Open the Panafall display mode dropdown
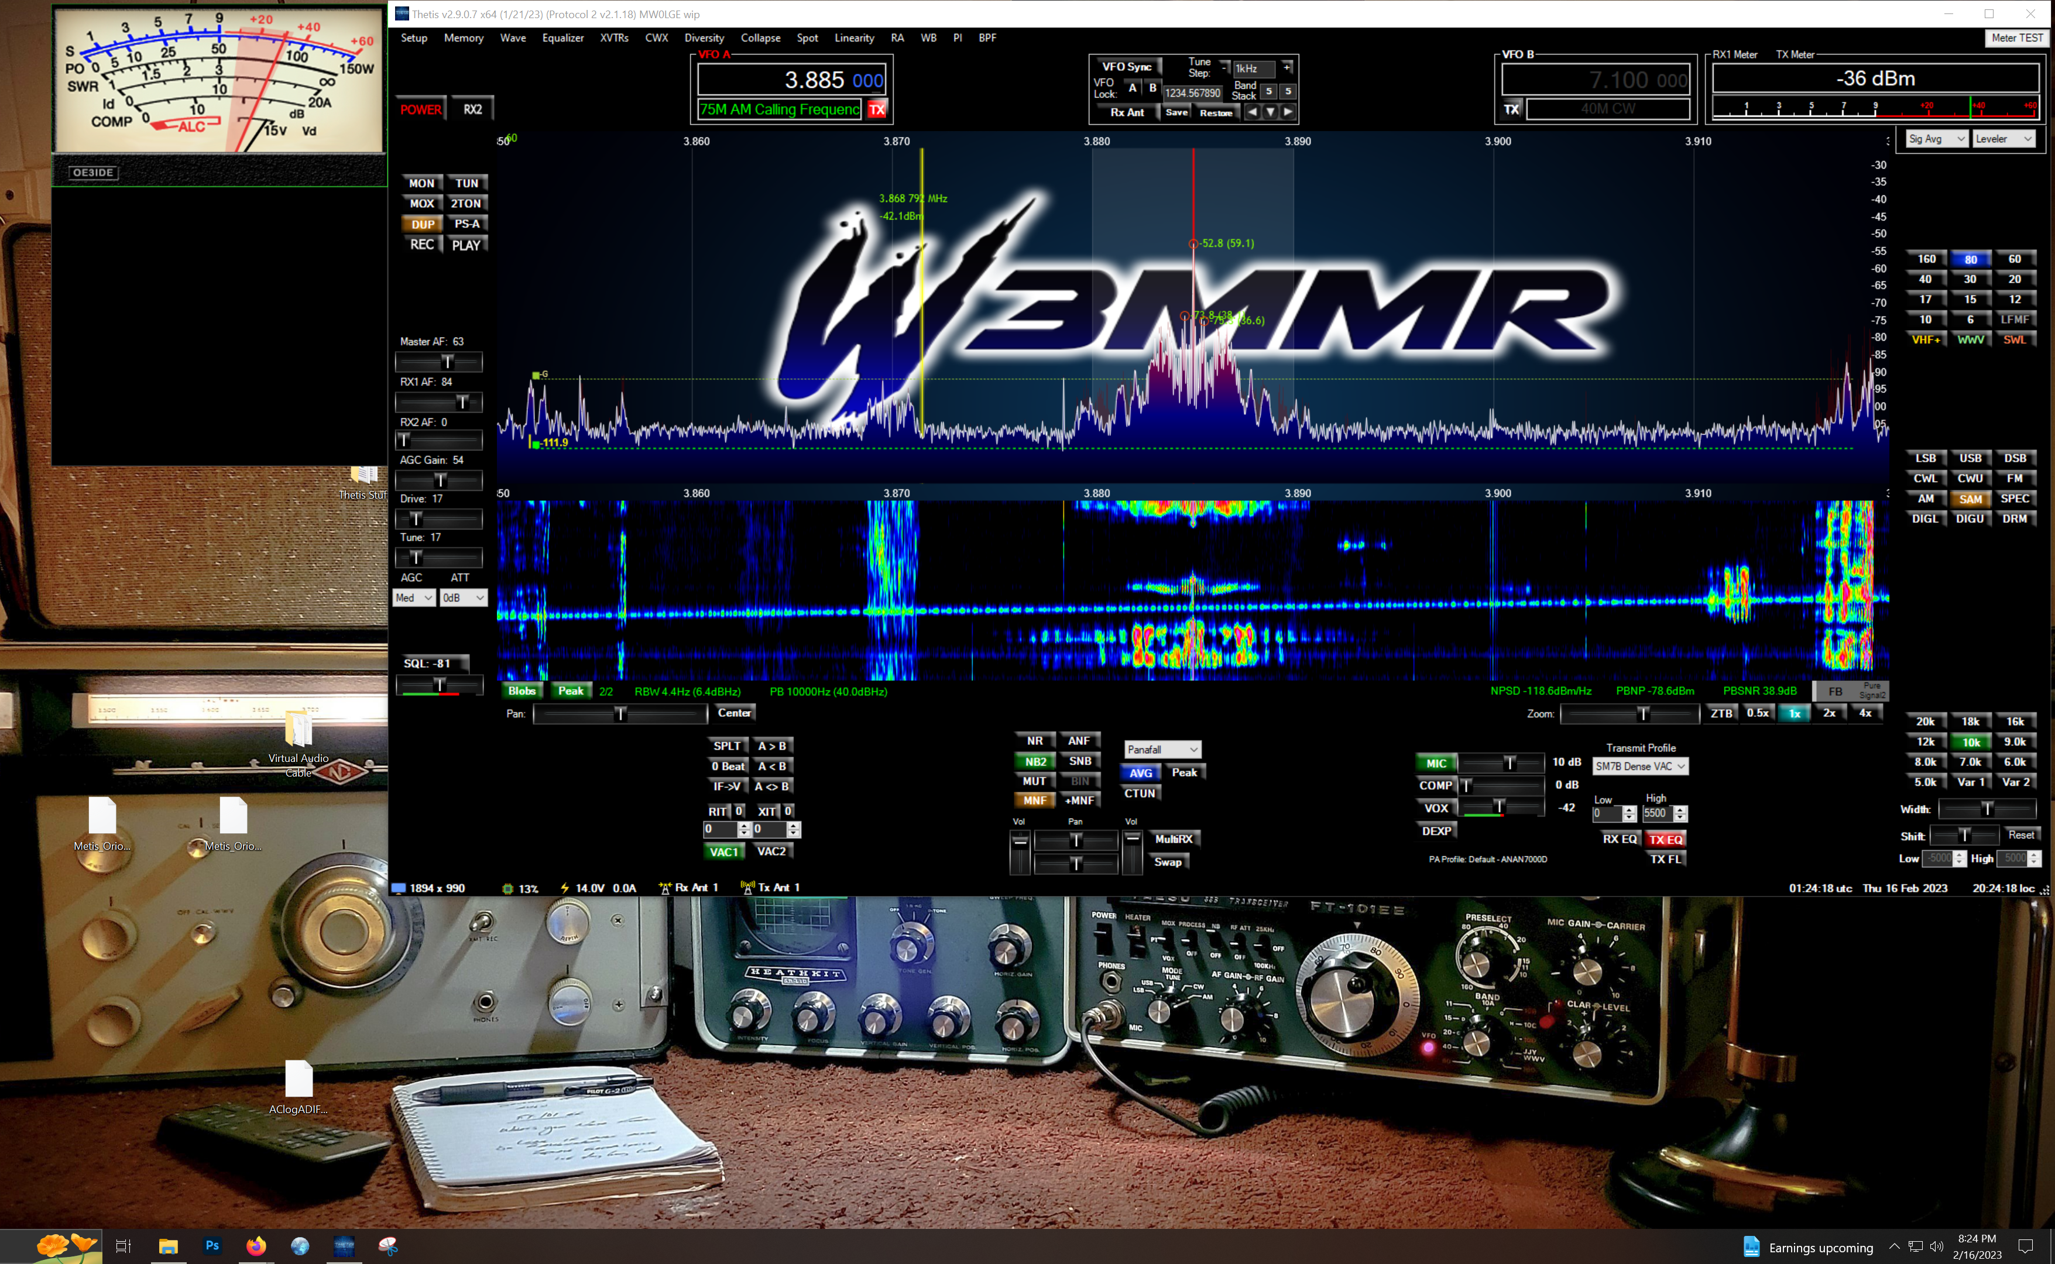This screenshot has width=2055, height=1264. click(x=1162, y=749)
